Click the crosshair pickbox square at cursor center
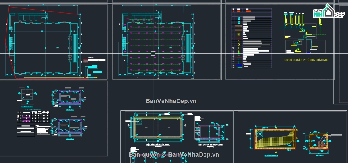348x163 pixels. (x=153, y=54)
